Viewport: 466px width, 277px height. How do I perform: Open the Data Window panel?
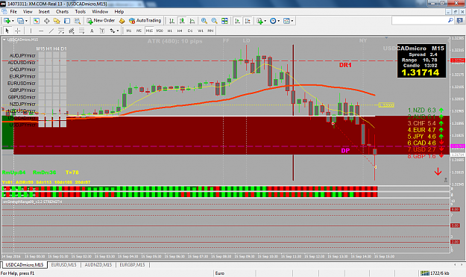(x=47, y=21)
